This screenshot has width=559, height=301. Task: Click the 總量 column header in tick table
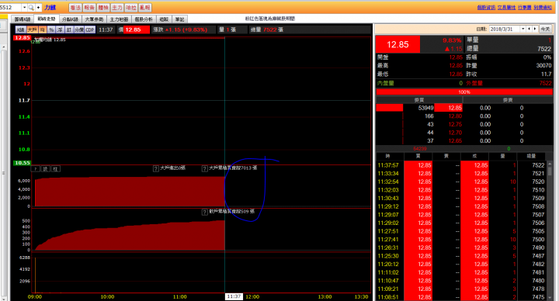pos(531,156)
